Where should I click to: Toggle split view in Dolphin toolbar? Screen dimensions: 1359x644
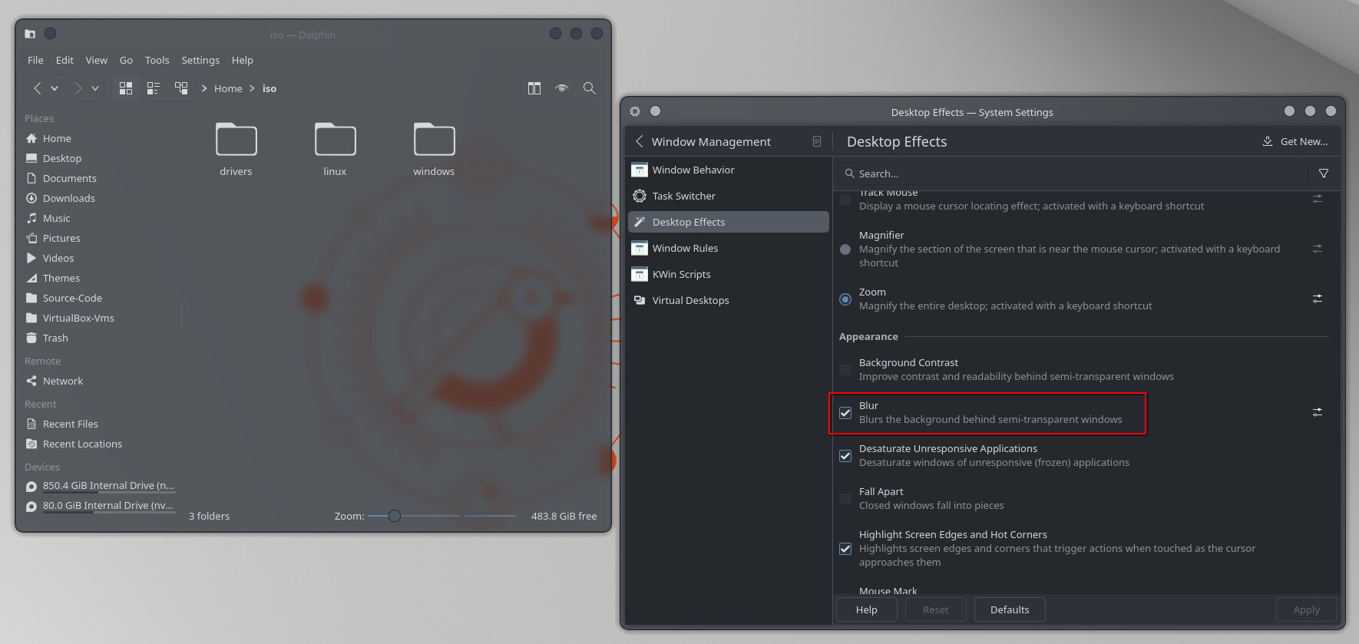click(534, 88)
